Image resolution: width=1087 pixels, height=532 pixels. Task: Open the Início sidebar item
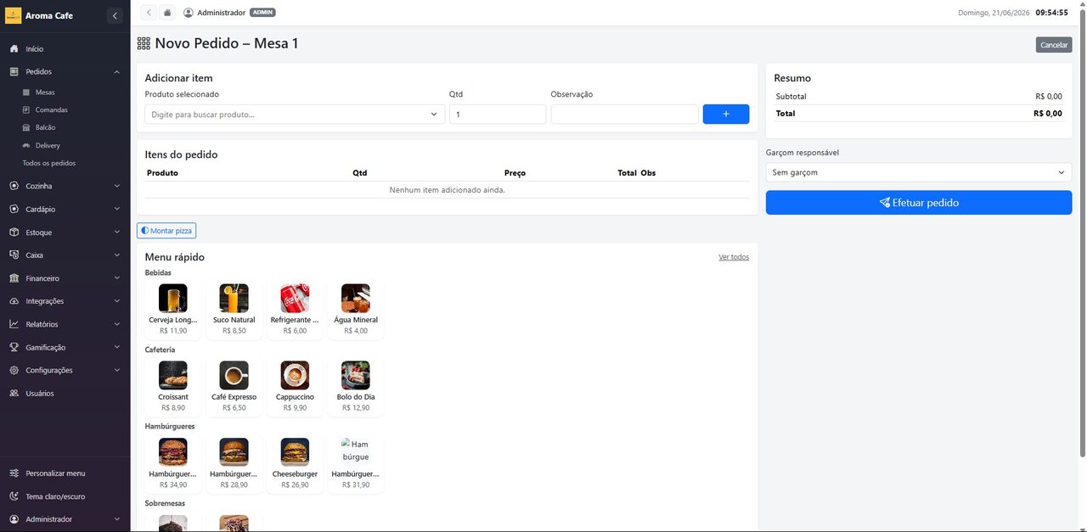point(65,49)
